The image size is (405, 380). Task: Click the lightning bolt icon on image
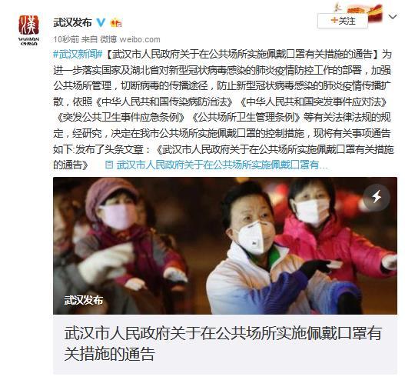(x=376, y=197)
